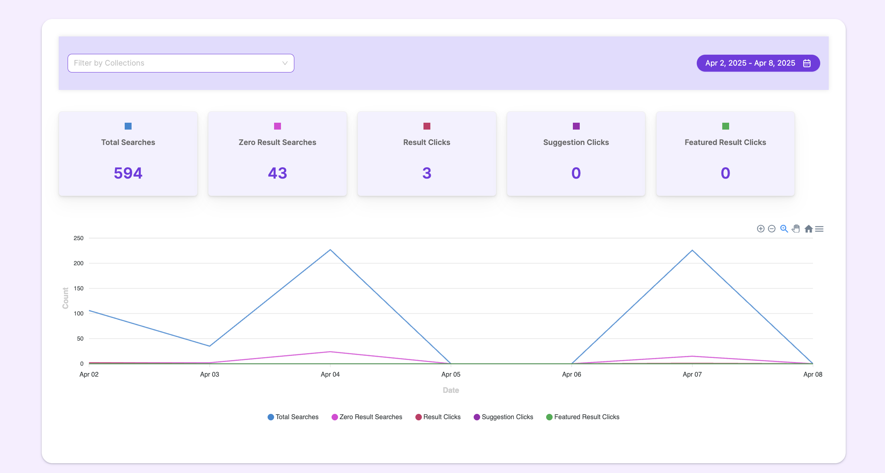The image size is (885, 473).
Task: Toggle Suggestion Clicks legend entry
Action: pos(503,417)
